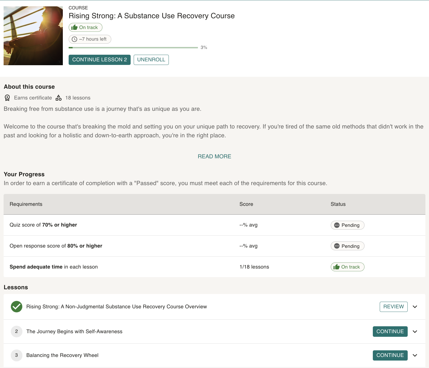Click the green completed checkmark on lesson one
429x368 pixels.
coord(17,307)
